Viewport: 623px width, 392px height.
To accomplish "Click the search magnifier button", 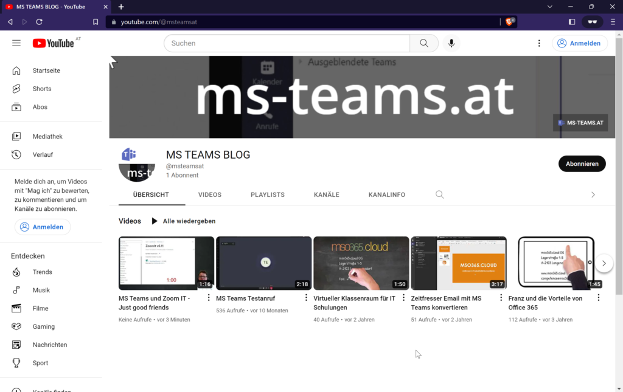I will click(x=424, y=43).
